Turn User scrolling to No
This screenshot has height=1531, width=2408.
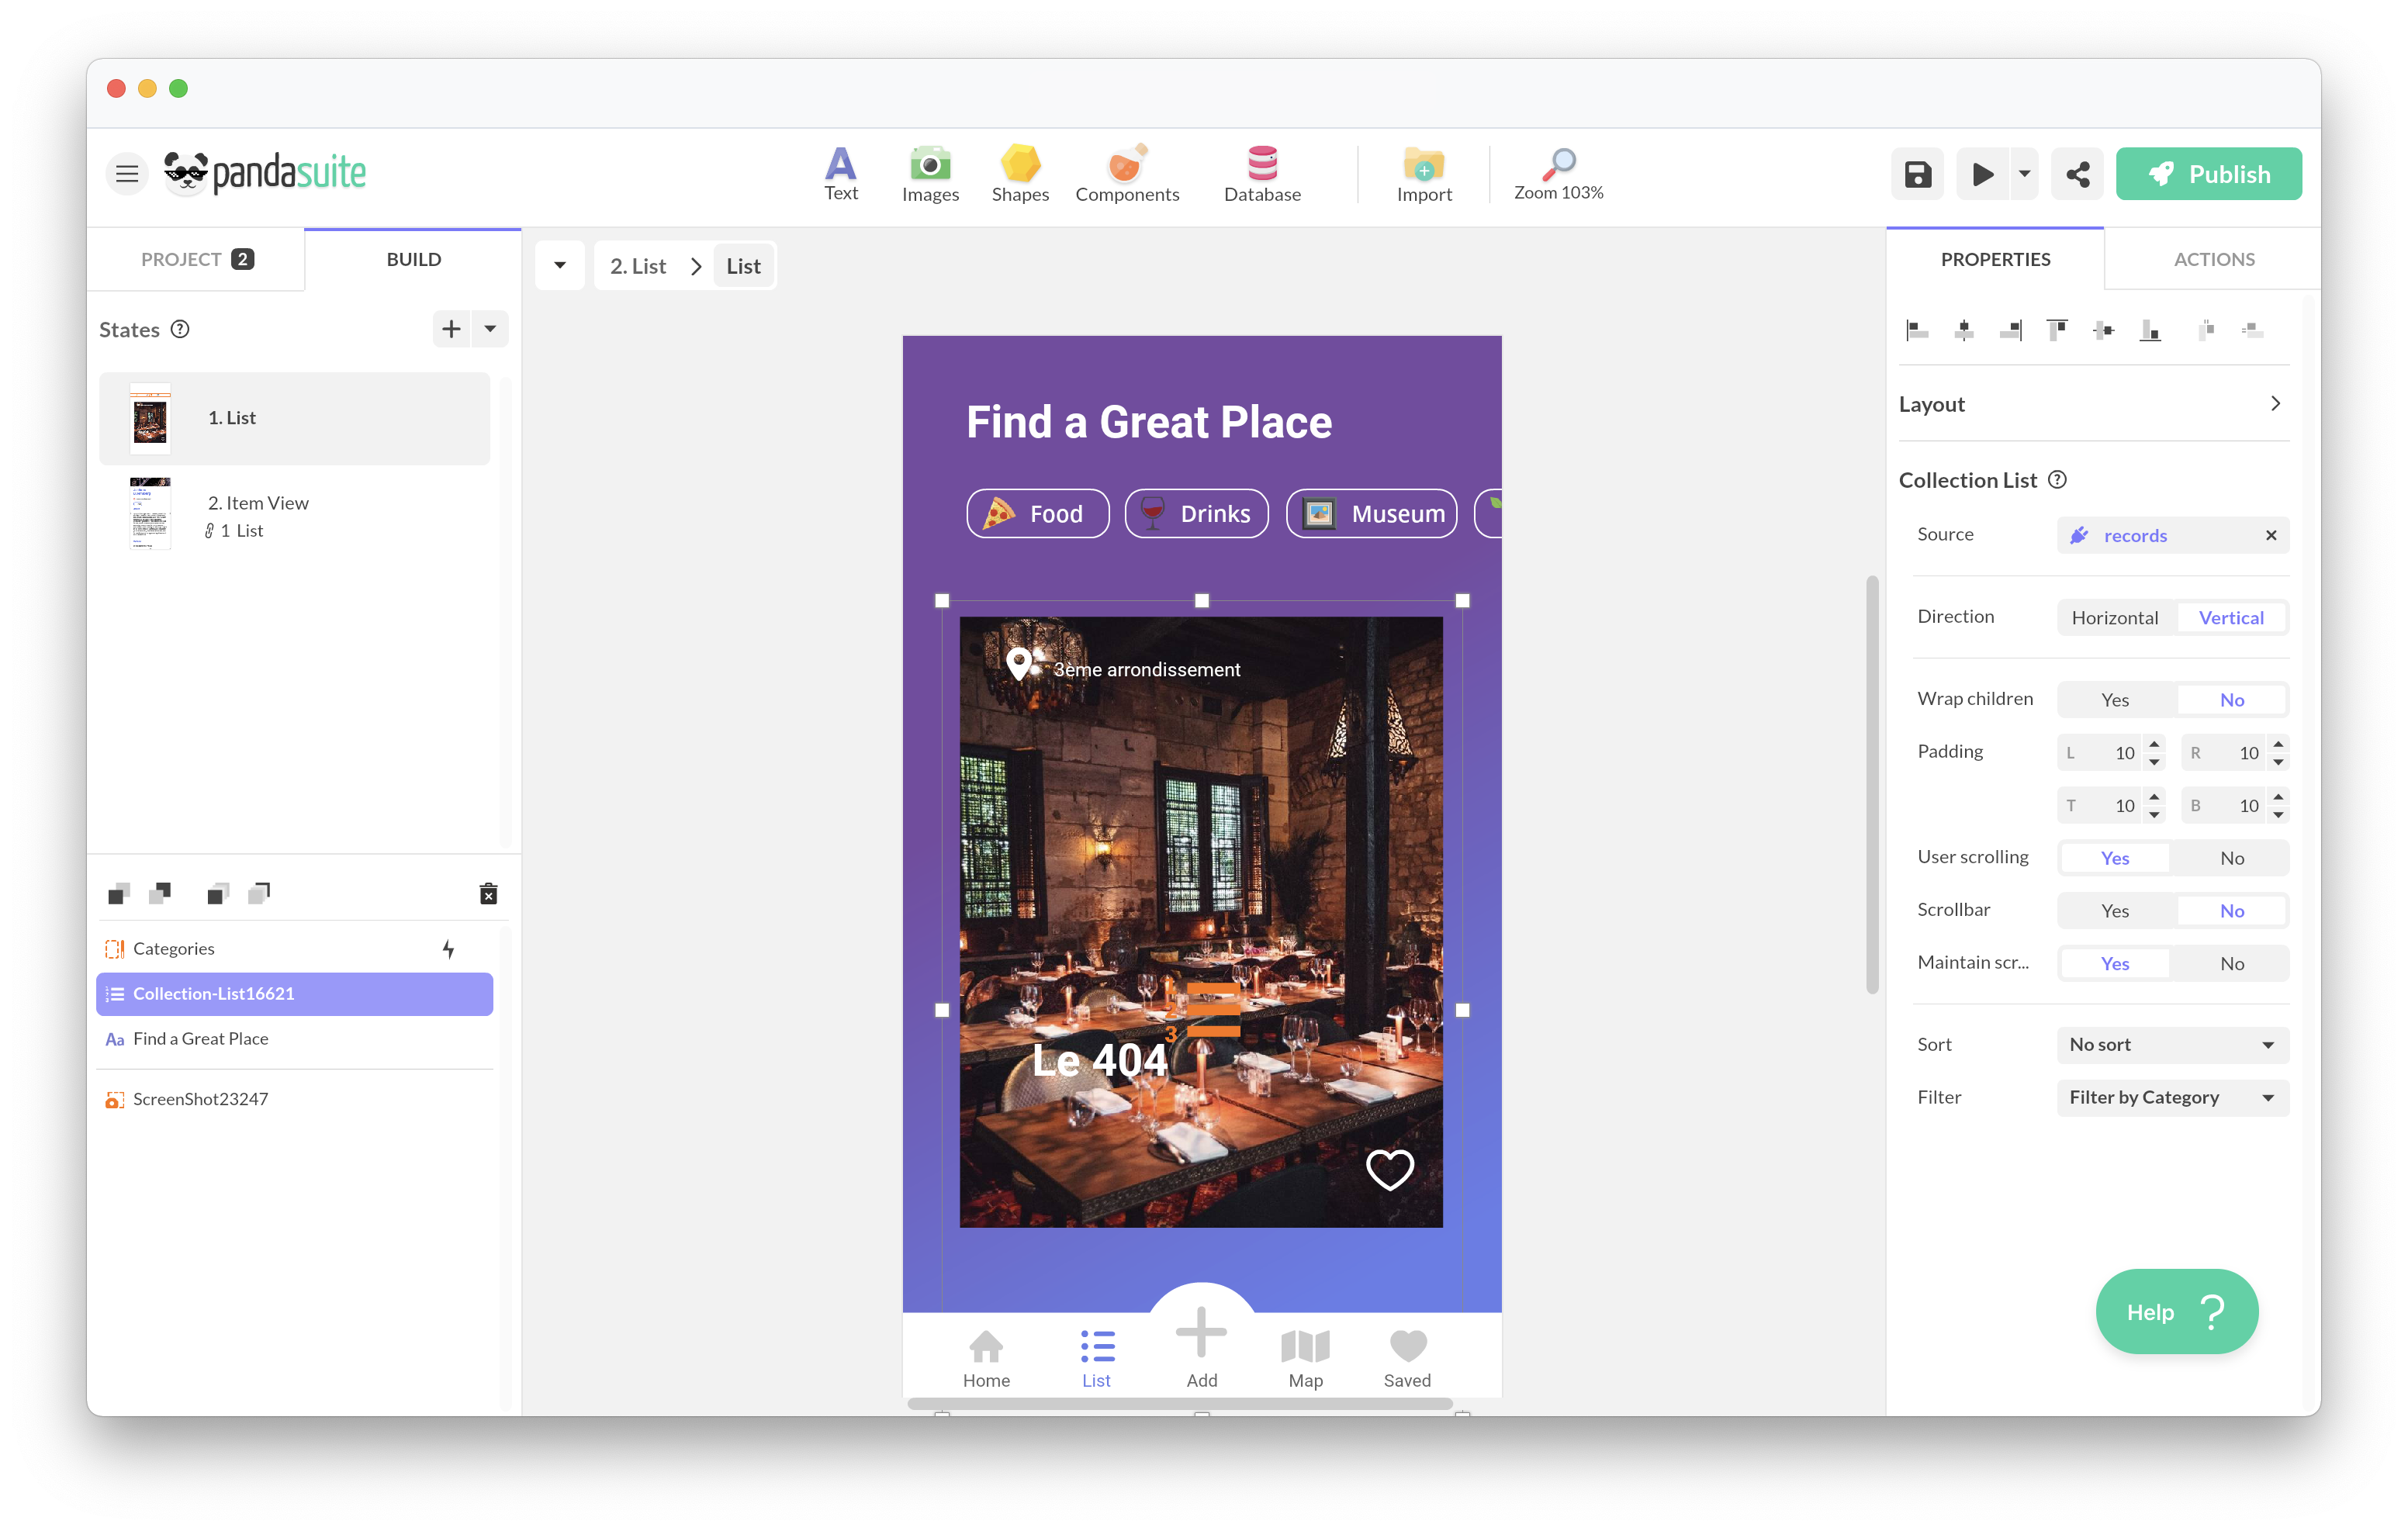click(x=2231, y=858)
